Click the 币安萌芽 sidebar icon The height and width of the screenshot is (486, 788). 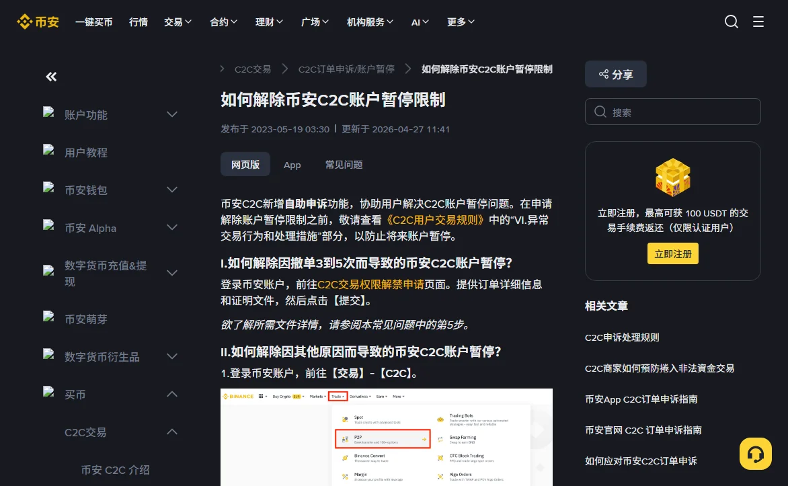pyautogui.click(x=49, y=317)
